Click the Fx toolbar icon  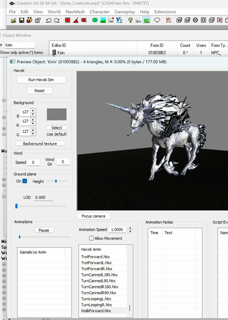click(119, 20)
